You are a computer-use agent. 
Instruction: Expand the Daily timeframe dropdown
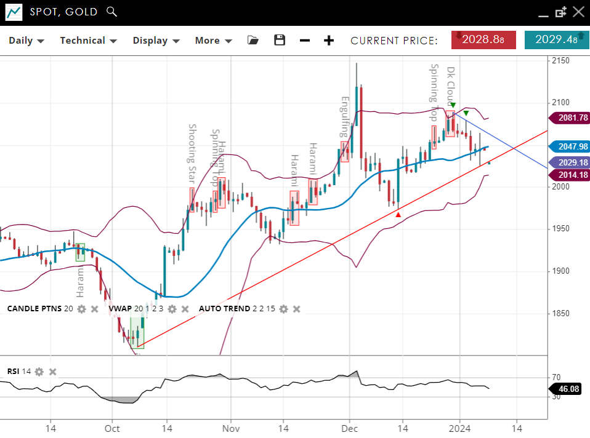click(x=26, y=41)
